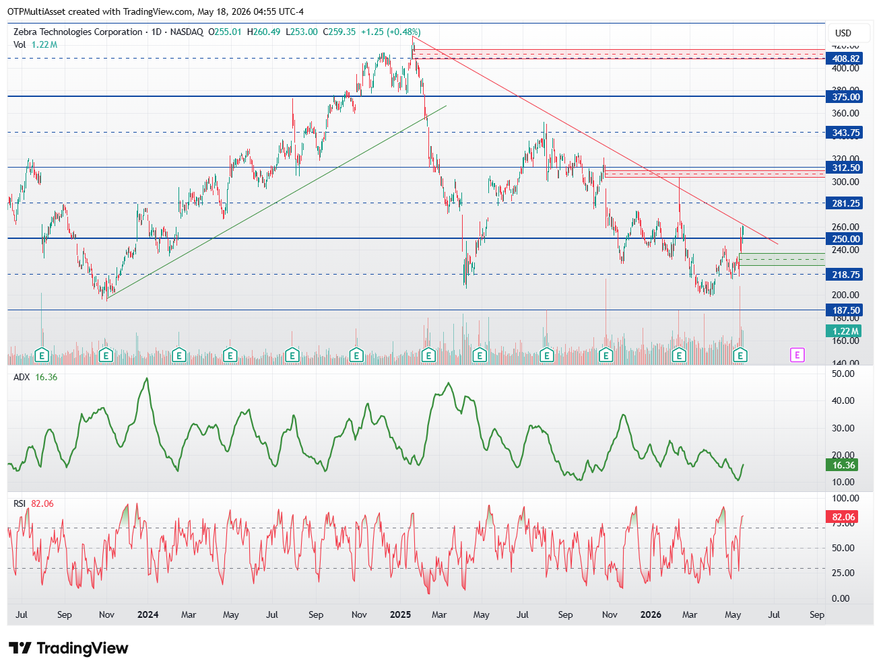Click the purple upcoming earnings marker
881x671 pixels.
797,355
